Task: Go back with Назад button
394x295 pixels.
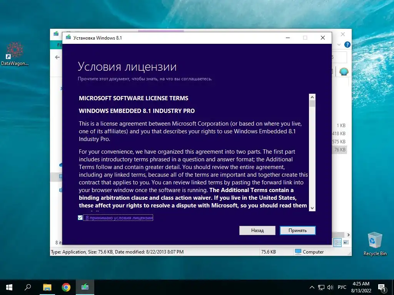Action: pos(257,230)
